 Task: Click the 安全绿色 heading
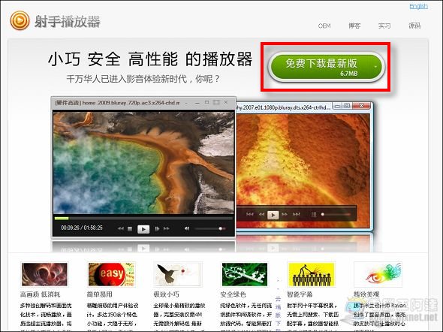[x=233, y=294]
